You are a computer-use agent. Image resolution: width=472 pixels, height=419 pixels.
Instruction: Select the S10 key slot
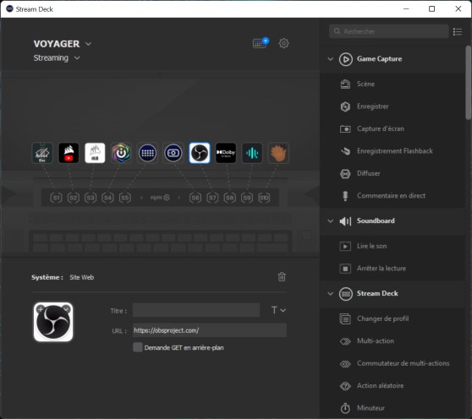pyautogui.click(x=264, y=198)
